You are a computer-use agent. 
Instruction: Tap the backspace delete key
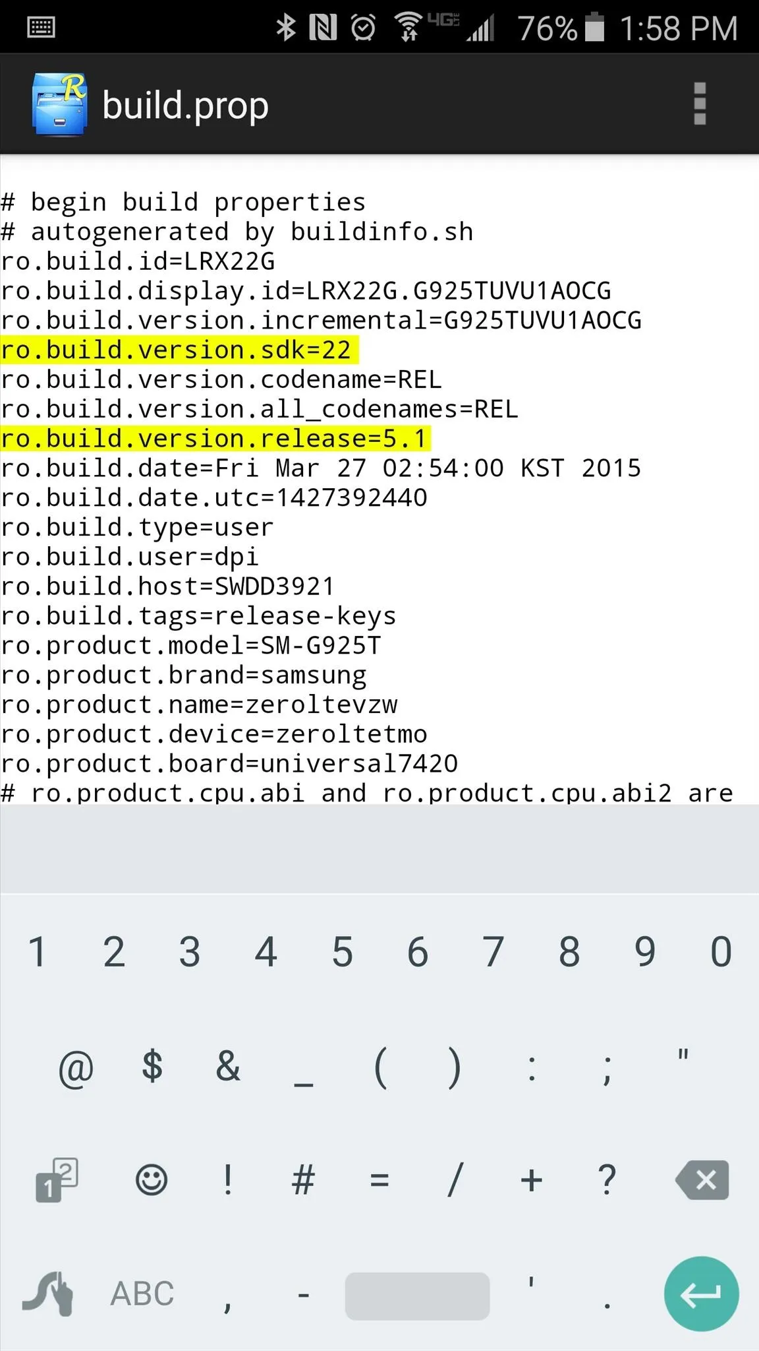click(702, 1179)
